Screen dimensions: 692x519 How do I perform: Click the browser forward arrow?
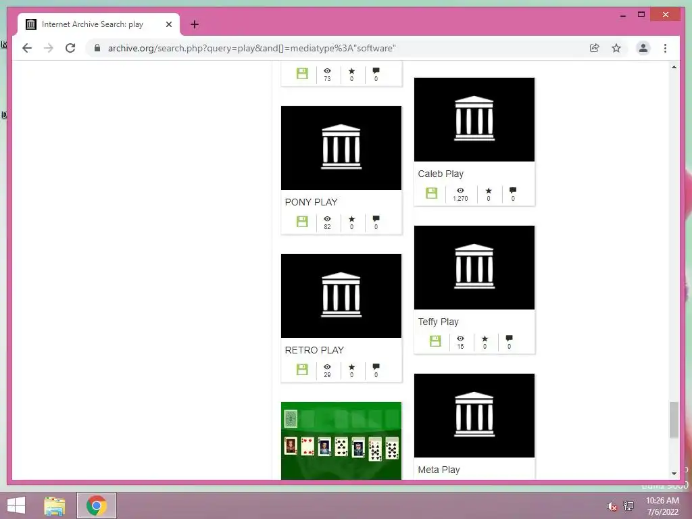[x=49, y=48]
